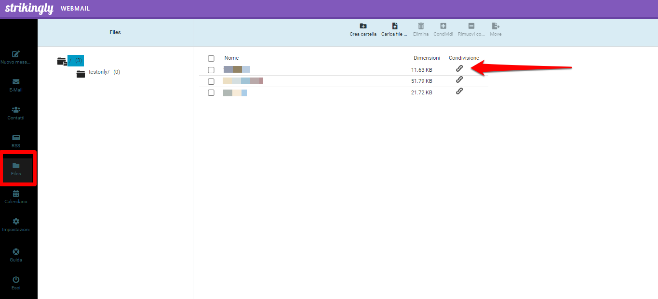This screenshot has height=299, width=658.
Task: Click Condivisione column header
Action: tap(464, 58)
